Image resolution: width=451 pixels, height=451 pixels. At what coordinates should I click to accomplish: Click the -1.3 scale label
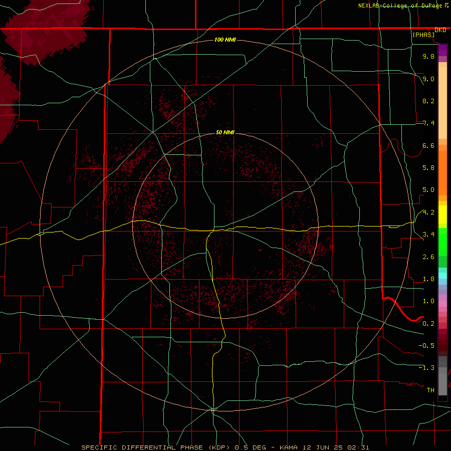coord(426,368)
